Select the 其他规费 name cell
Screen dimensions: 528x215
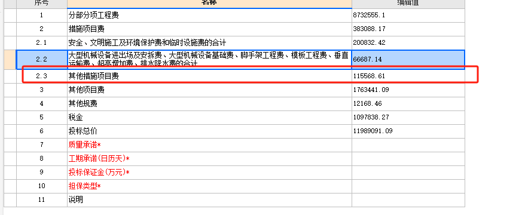pos(209,104)
